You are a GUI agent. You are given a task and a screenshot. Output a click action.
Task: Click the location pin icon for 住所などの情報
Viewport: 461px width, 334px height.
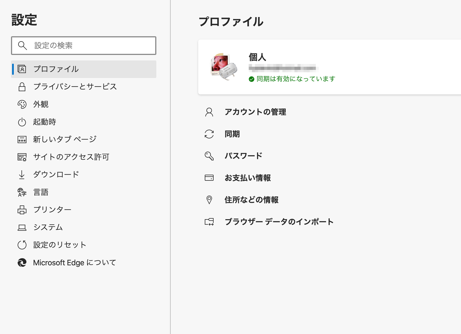(x=210, y=200)
